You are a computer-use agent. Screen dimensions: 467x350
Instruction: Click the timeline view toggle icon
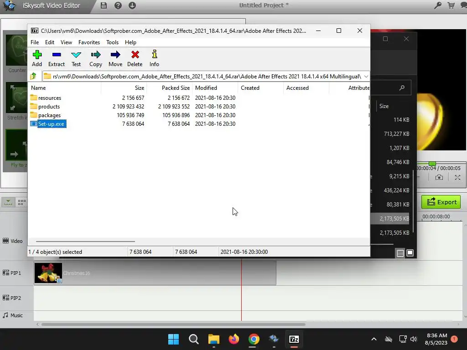click(8, 202)
